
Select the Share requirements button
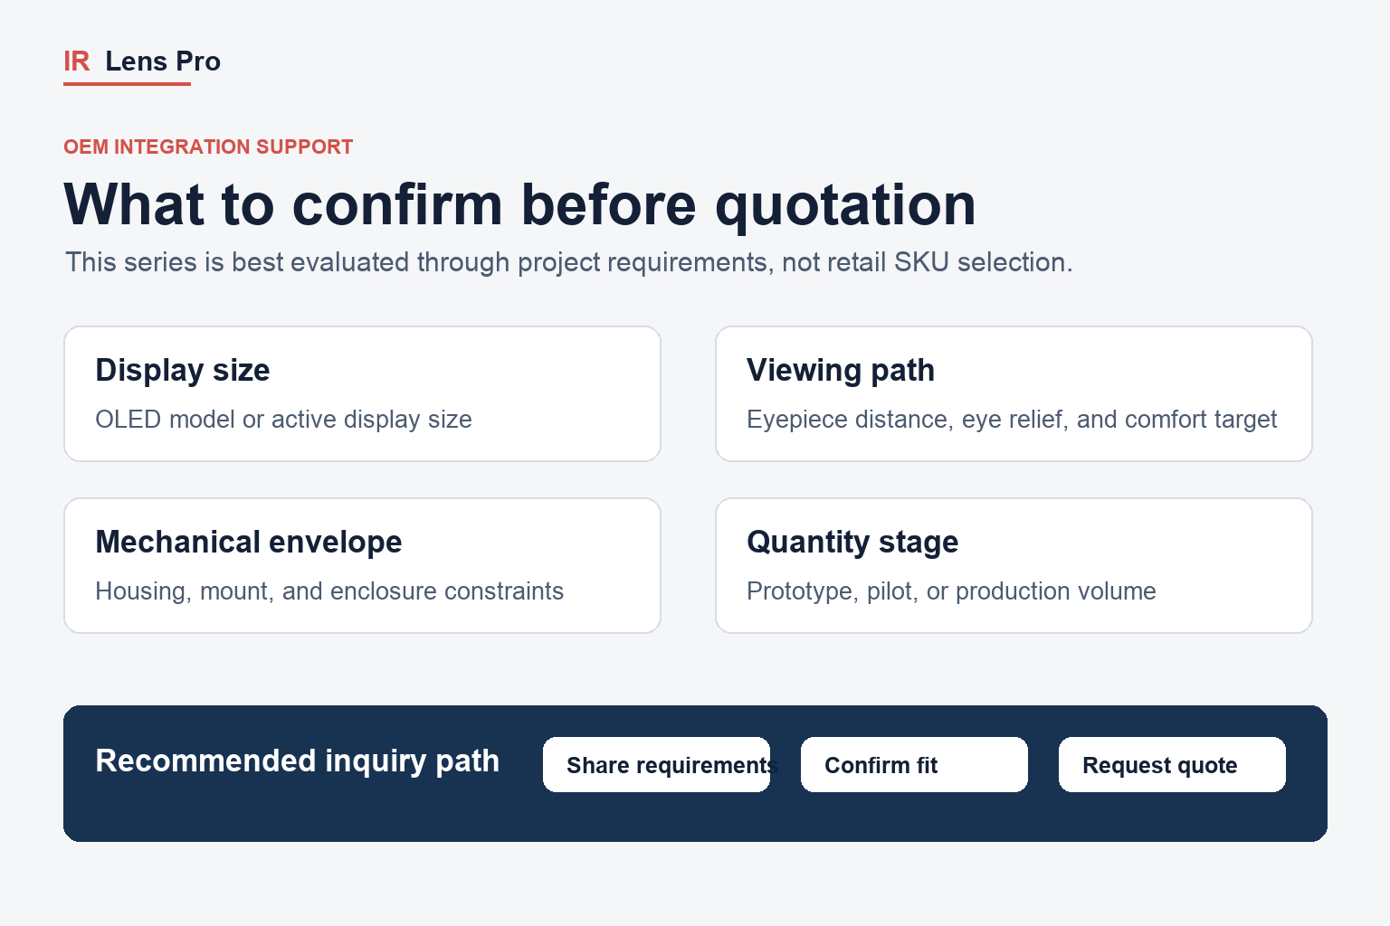656,765
